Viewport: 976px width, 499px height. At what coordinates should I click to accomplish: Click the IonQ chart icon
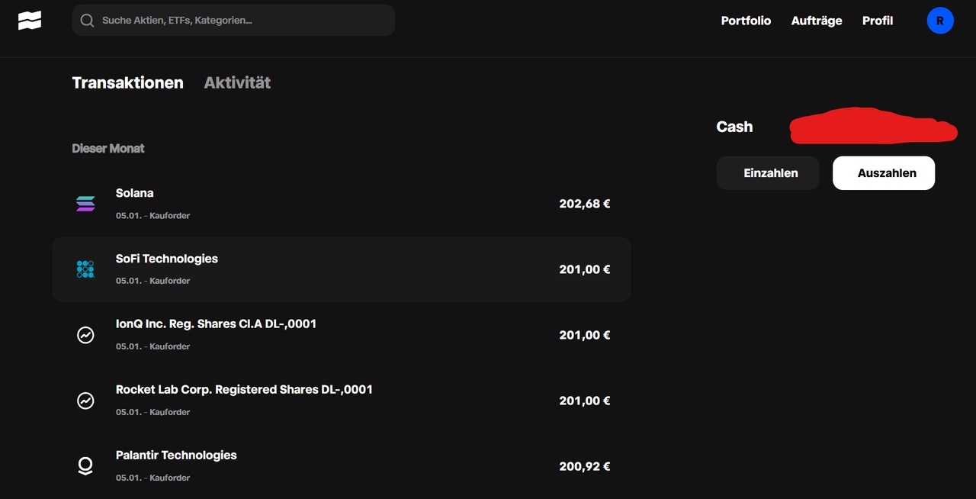[x=85, y=335]
